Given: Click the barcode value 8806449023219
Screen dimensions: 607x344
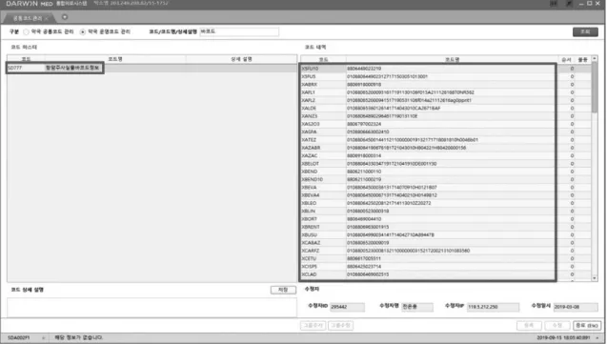Looking at the screenshot, I should click(x=364, y=69).
